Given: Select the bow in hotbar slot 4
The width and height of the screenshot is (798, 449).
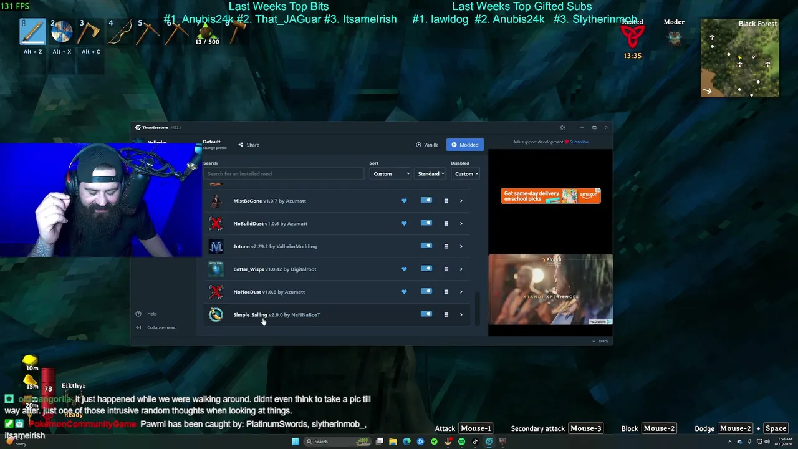Looking at the screenshot, I should 120,32.
